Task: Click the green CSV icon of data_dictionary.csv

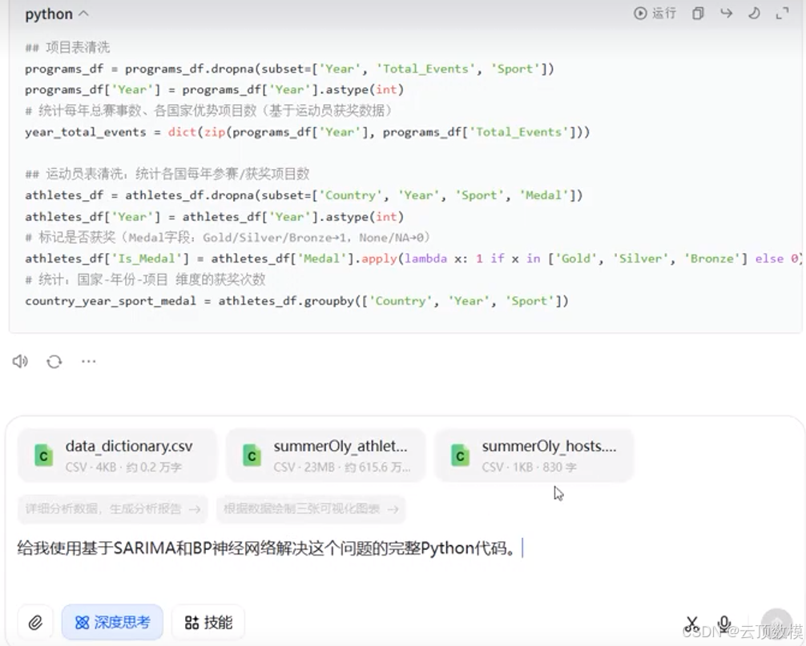Action: 44,455
